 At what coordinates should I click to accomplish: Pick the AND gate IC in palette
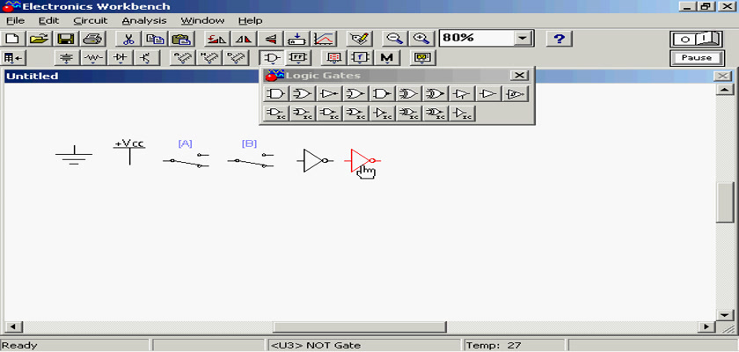coord(276,114)
